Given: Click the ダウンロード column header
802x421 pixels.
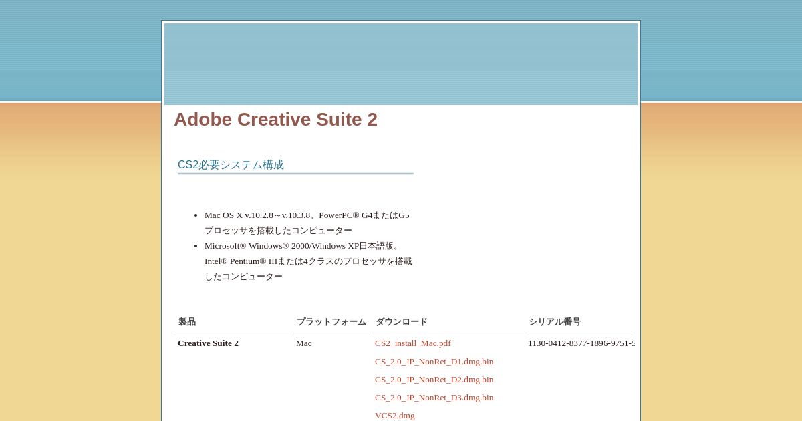Looking at the screenshot, I should tap(402, 322).
